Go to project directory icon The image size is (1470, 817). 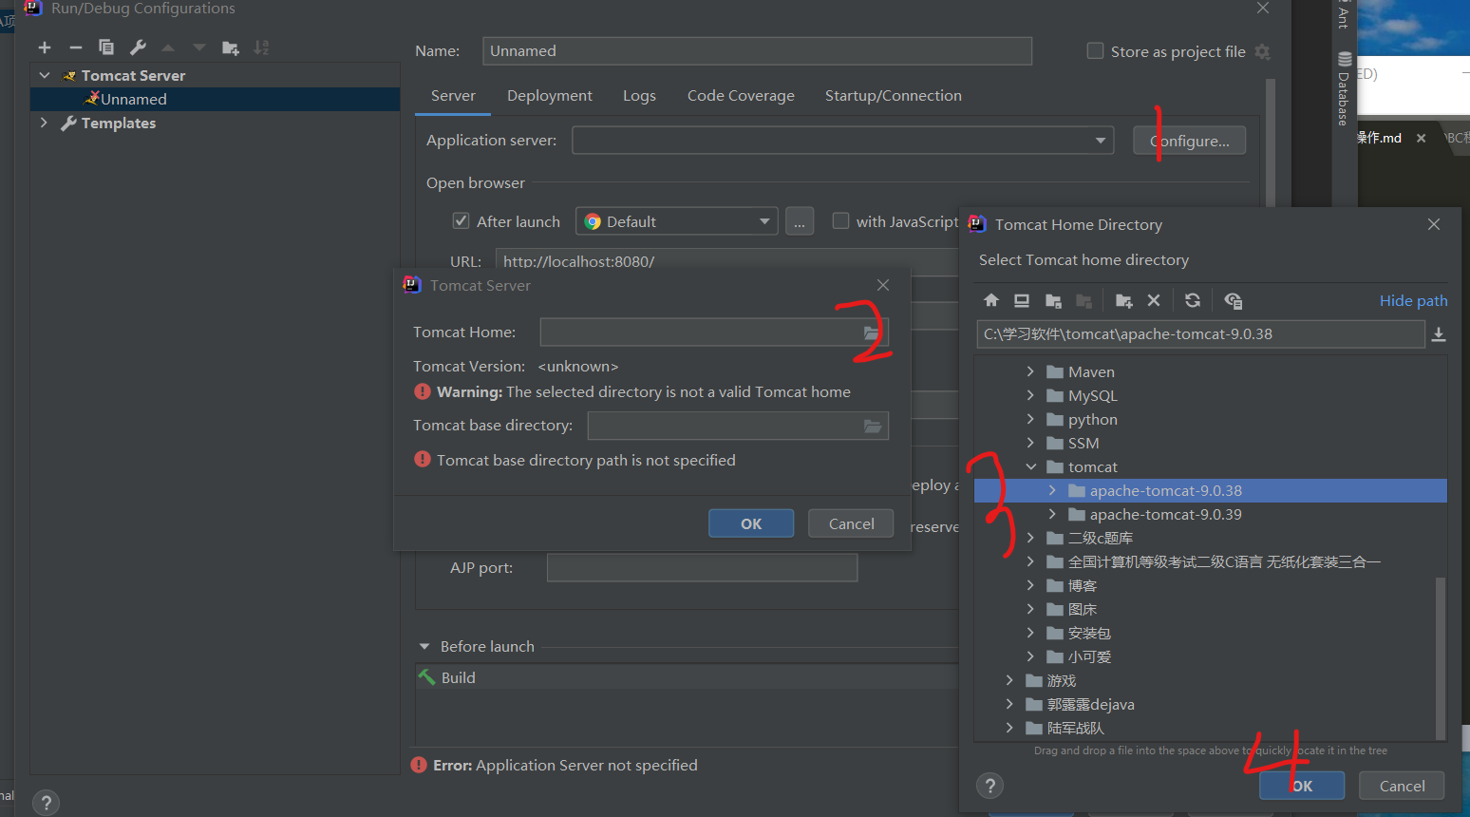point(1053,300)
